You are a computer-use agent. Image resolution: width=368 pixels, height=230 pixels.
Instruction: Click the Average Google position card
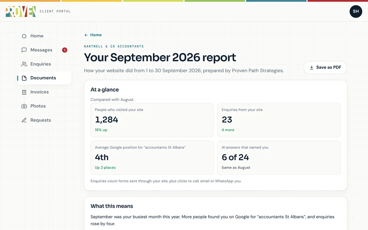pos(152,158)
